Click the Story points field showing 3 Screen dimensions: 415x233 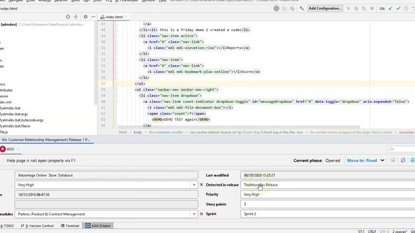pos(327,205)
